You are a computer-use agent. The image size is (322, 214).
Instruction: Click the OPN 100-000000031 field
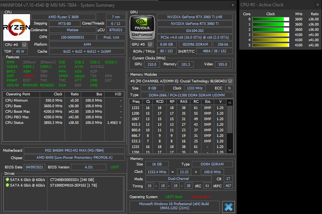(72, 37)
